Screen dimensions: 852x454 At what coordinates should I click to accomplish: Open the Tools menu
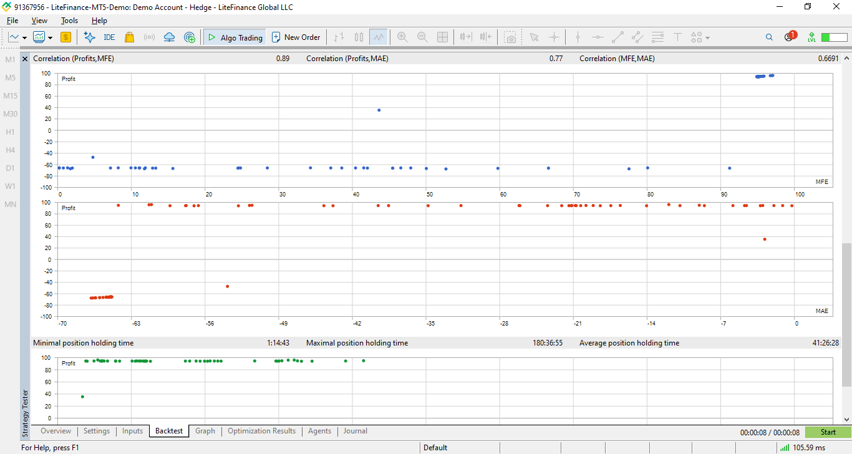pyautogui.click(x=69, y=21)
